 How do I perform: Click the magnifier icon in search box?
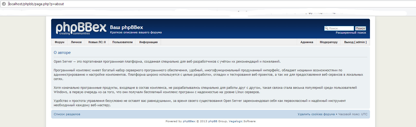tap(326, 28)
